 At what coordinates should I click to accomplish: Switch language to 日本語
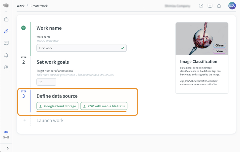[x=6, y=137]
